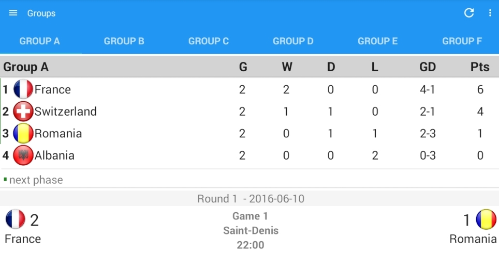Open Game 1 Saint-Denis match details

[x=250, y=230]
